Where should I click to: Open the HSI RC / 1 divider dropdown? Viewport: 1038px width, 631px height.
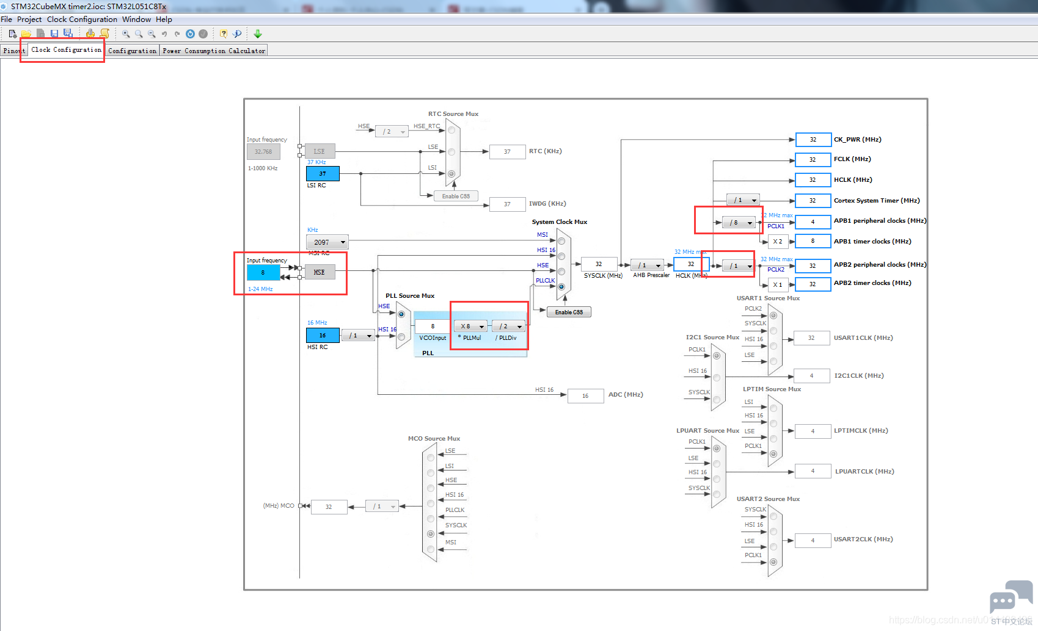tap(358, 336)
